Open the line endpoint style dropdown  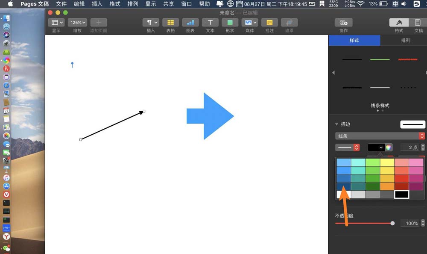(348, 148)
